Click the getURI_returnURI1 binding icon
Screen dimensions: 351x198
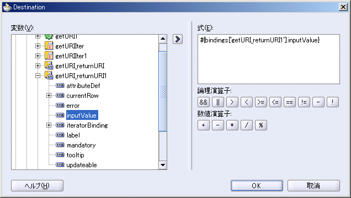49,75
